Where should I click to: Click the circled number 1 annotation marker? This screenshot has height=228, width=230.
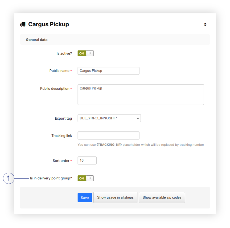click(x=8, y=178)
